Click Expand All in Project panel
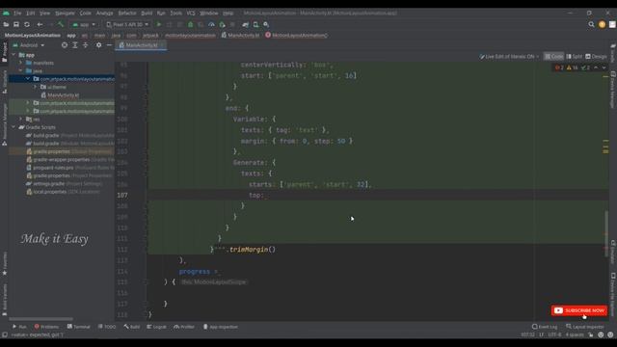Screen dimensions: 617x347 pyautogui.click(x=75, y=45)
